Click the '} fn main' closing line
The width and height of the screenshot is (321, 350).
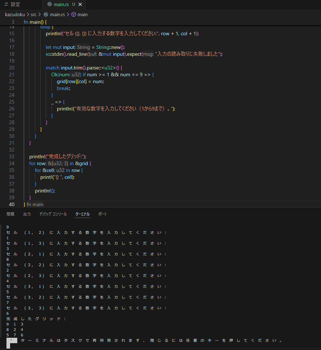33,204
